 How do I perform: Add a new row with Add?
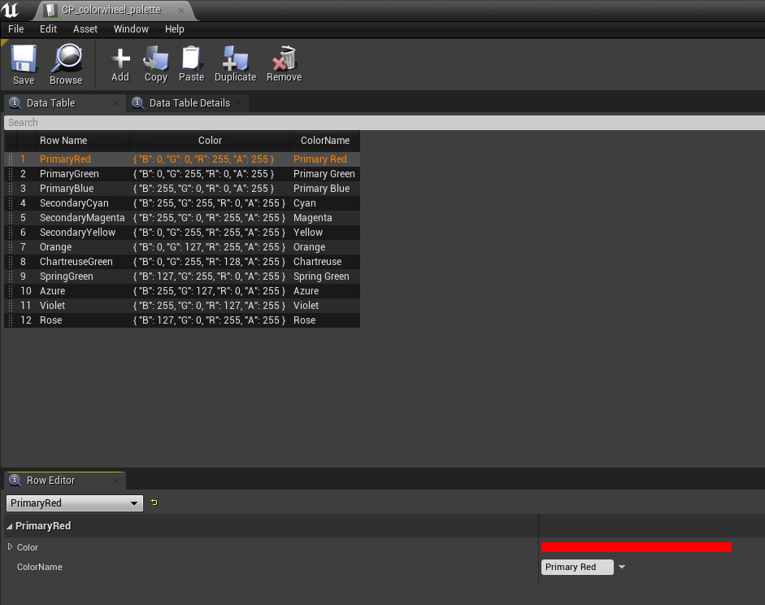coord(120,65)
